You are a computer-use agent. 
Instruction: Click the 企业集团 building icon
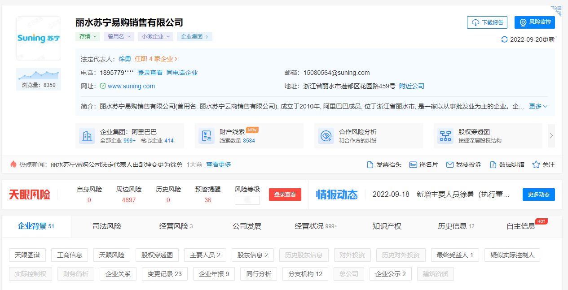87,136
